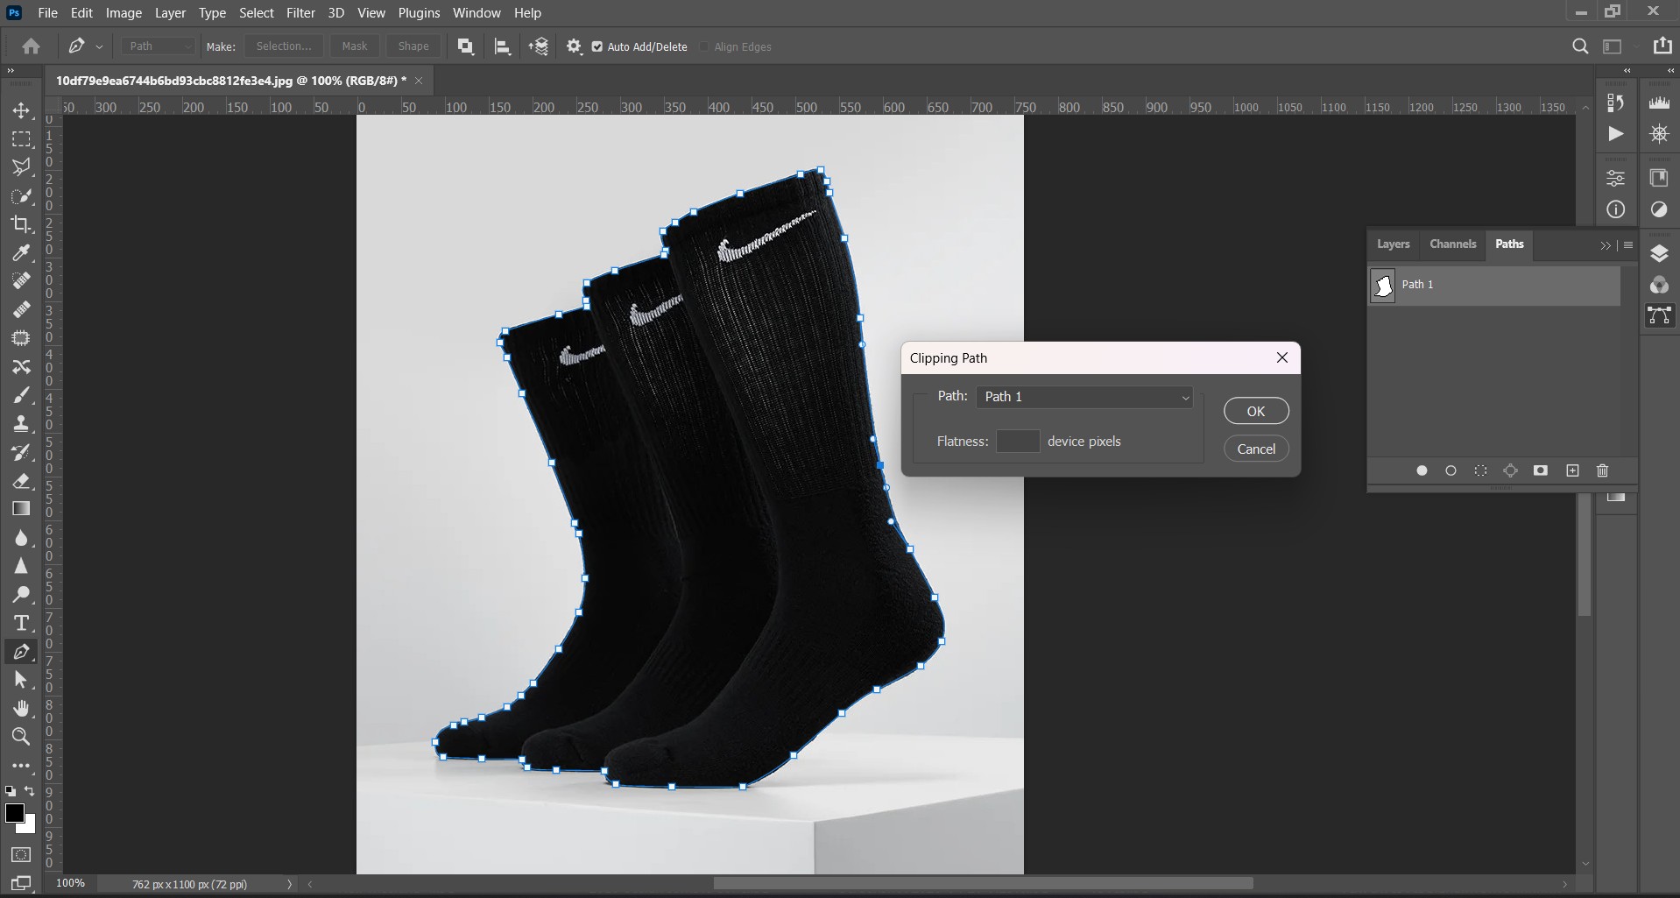1680x898 pixels.
Task: Select the Pen tool in toolbar
Action: pos(21,652)
